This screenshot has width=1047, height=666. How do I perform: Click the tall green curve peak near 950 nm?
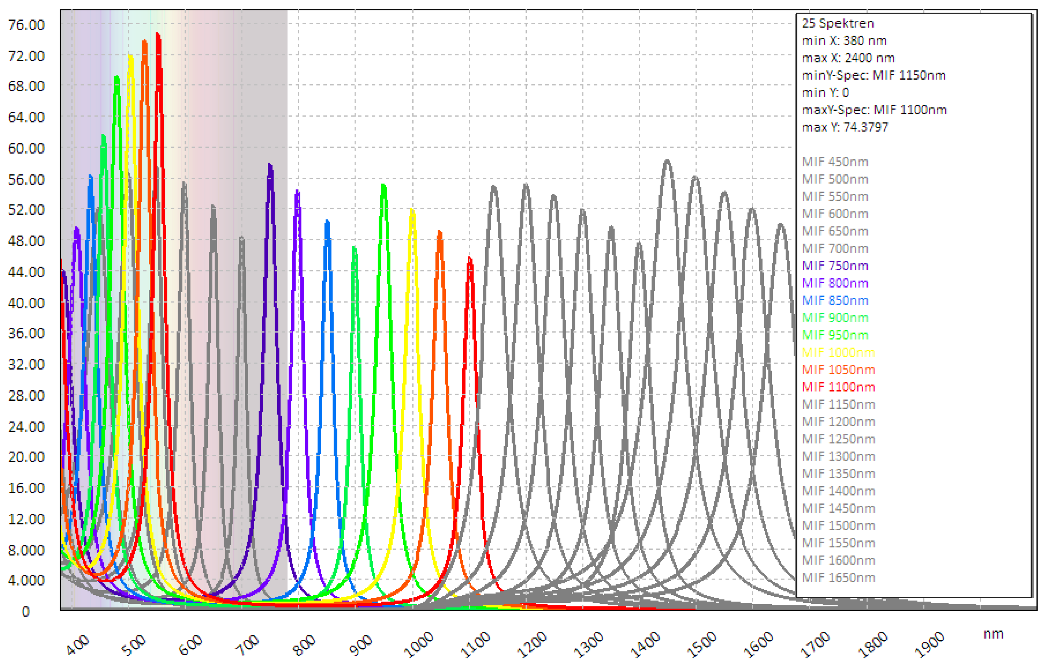click(383, 186)
